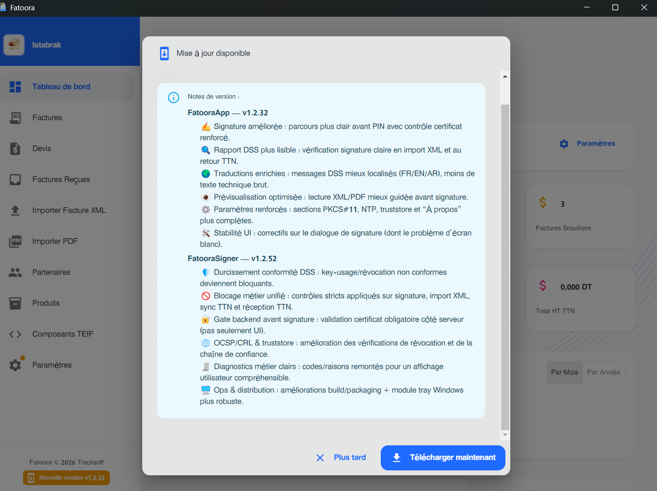Postpone the update with Plus tard
The image size is (657, 491).
tap(341, 458)
